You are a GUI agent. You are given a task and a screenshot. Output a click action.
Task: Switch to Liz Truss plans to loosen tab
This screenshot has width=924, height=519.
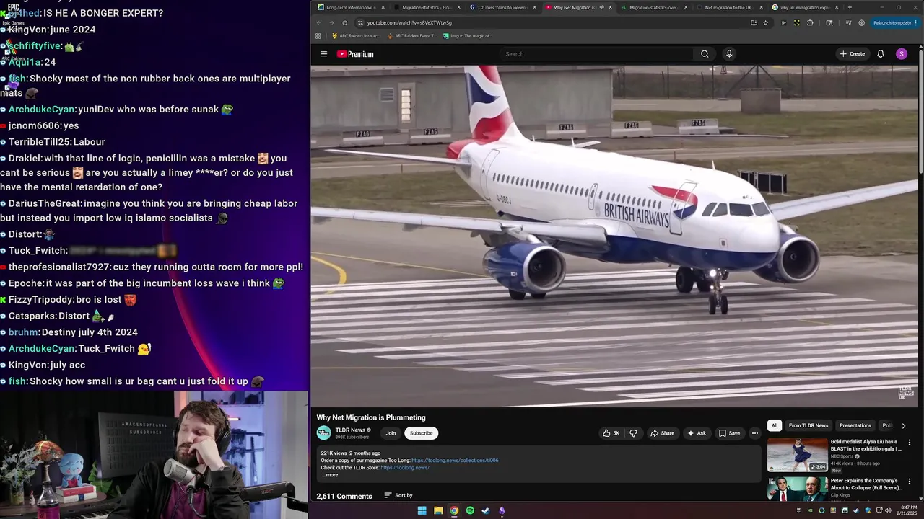pyautogui.click(x=502, y=7)
